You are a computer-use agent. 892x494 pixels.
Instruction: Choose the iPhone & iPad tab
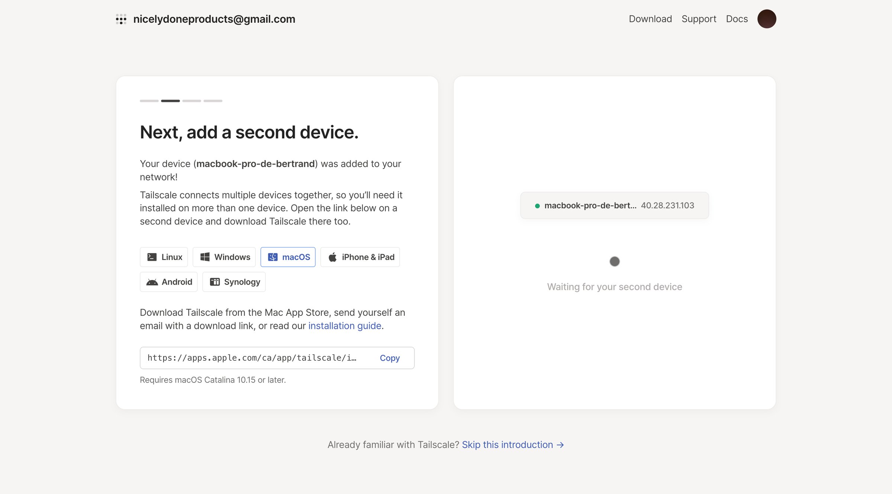360,257
